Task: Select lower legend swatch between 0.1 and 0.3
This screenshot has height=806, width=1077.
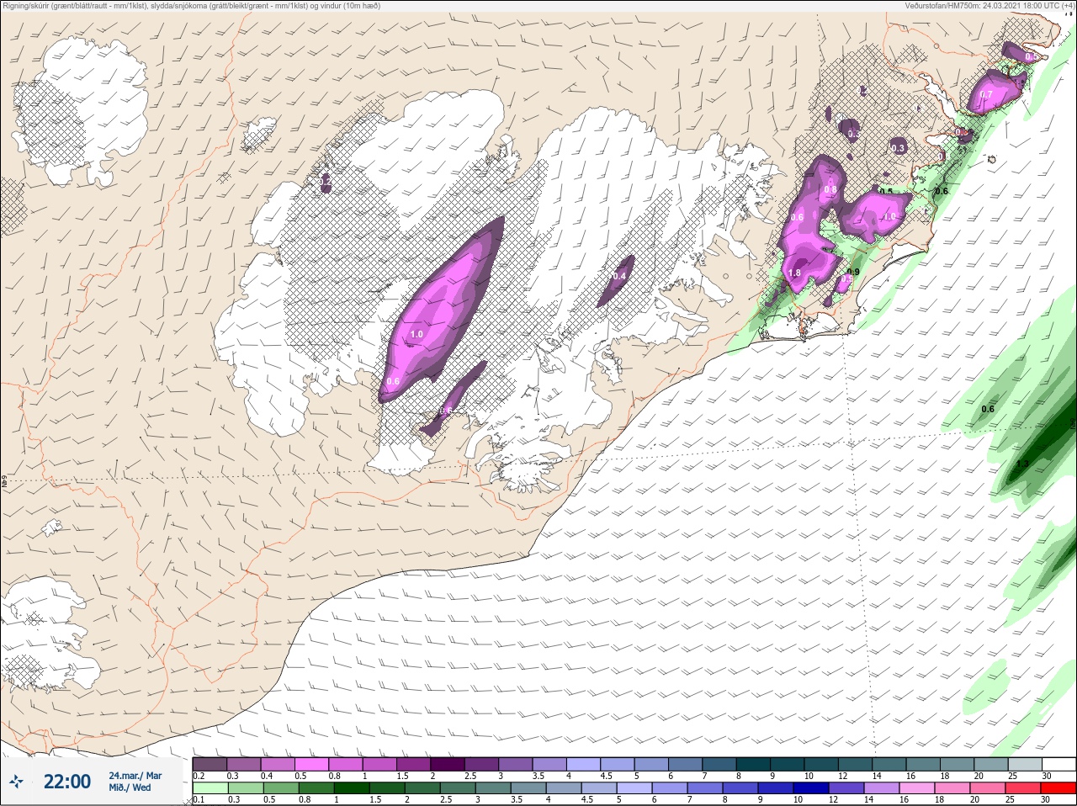Action: click(210, 788)
